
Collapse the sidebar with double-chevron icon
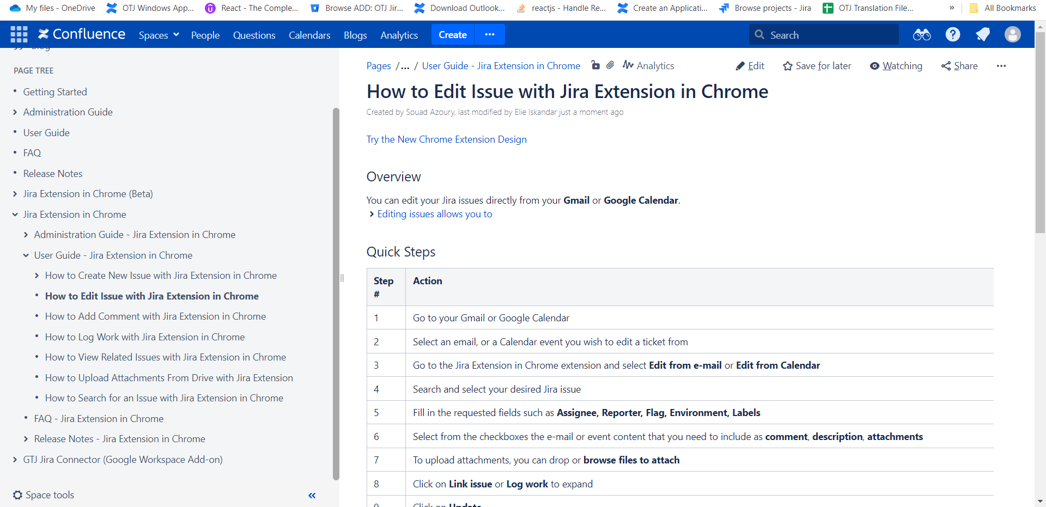pyautogui.click(x=312, y=495)
